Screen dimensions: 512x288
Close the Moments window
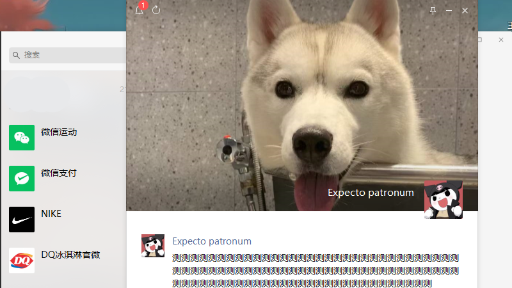point(465,11)
